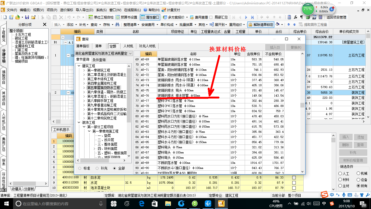The width and height of the screenshot is (371, 209).
Task: Open the 文件(F) menu
Action: point(12,10)
